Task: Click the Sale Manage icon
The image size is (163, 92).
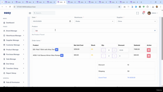Action: click(x=4, y=59)
